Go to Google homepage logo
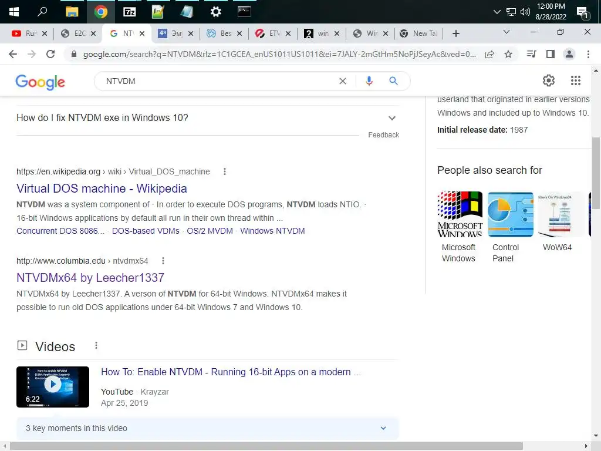The image size is (601, 451). point(40,82)
